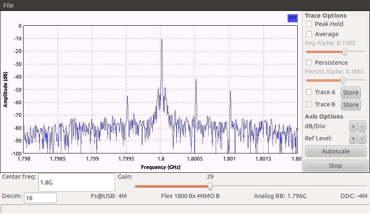
Task: Click the Persist Alpha slider handle
Action: pyautogui.click(x=343, y=80)
